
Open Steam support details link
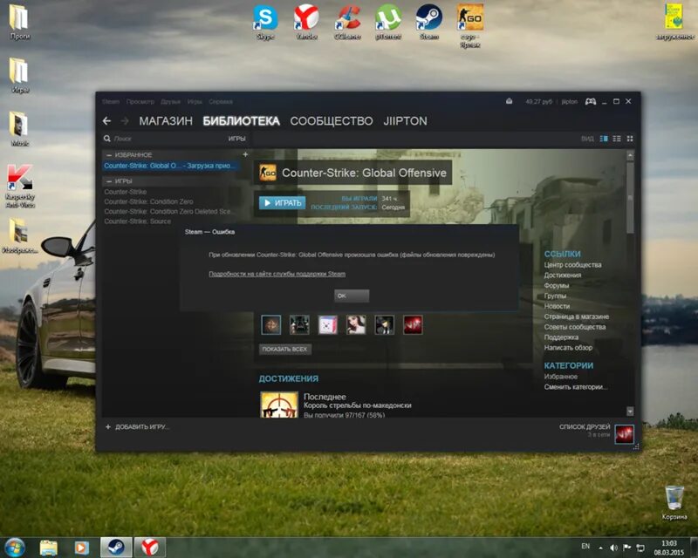pyautogui.click(x=277, y=274)
